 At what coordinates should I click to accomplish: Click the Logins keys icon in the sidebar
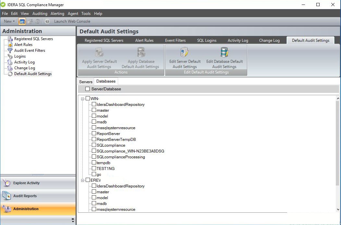tap(10, 56)
